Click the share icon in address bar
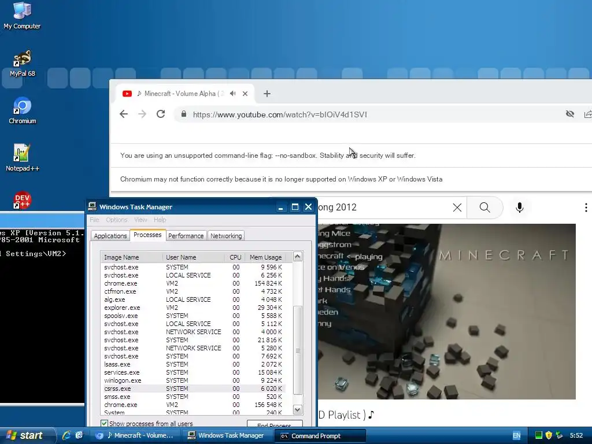592x444 pixels. pos(587,114)
